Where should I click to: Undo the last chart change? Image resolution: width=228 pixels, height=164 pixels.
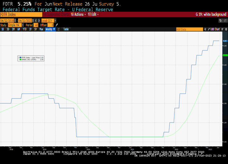220,21
